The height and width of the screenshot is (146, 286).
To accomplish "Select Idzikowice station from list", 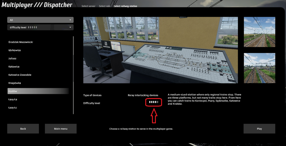I will point(14,50).
